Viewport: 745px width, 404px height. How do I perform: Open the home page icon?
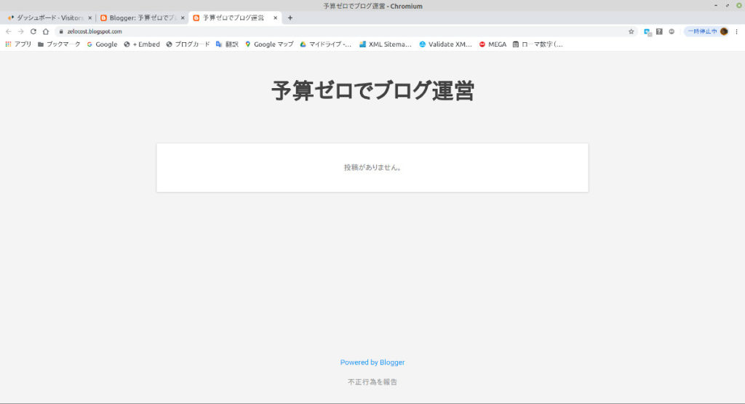(46, 31)
